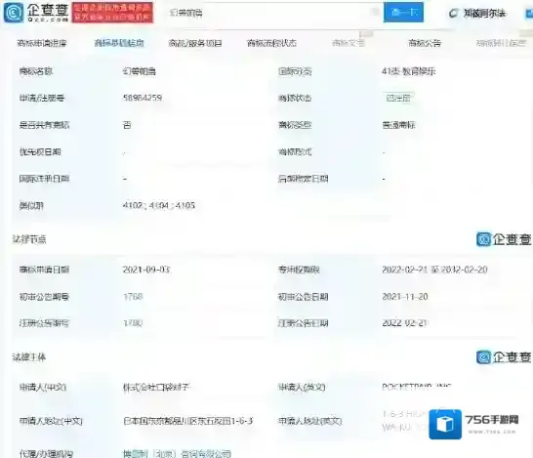Click the 类似群 field label

click(x=31, y=205)
